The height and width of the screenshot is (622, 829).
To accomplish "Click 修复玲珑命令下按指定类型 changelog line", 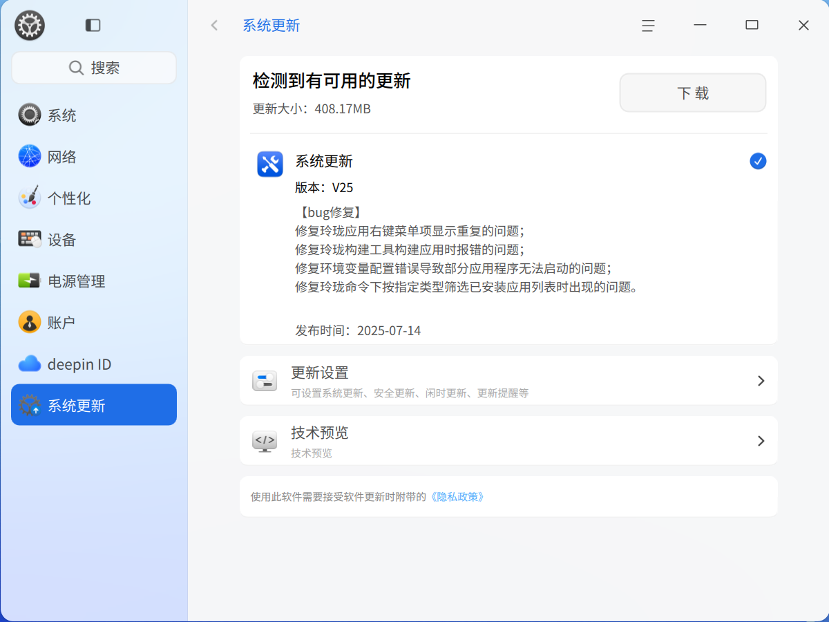I will coord(466,287).
